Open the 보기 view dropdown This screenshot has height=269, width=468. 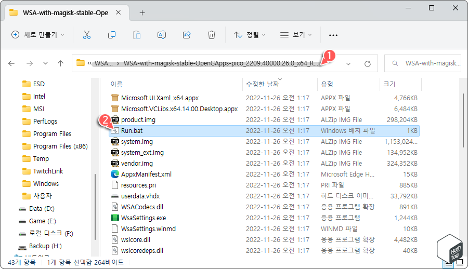pyautogui.click(x=296, y=35)
